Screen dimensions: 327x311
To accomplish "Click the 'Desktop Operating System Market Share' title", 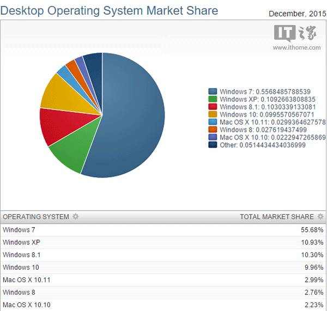I will point(110,10).
